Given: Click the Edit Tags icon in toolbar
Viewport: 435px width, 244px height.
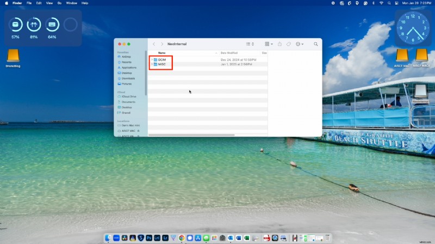Looking at the screenshot, I should click(288, 44).
